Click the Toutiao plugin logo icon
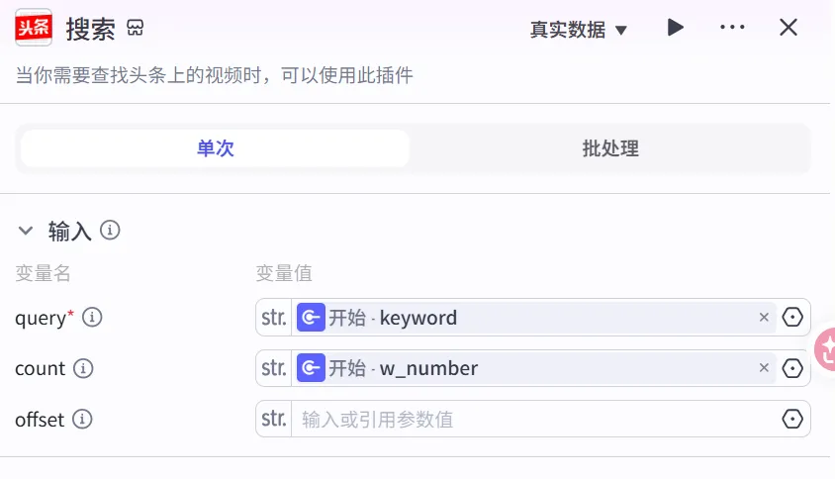 point(34,28)
